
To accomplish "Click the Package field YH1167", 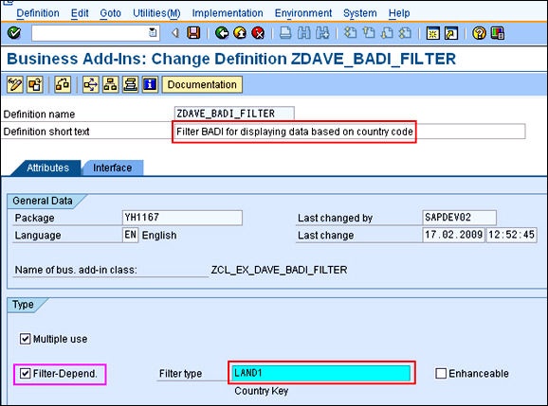I will click(182, 218).
